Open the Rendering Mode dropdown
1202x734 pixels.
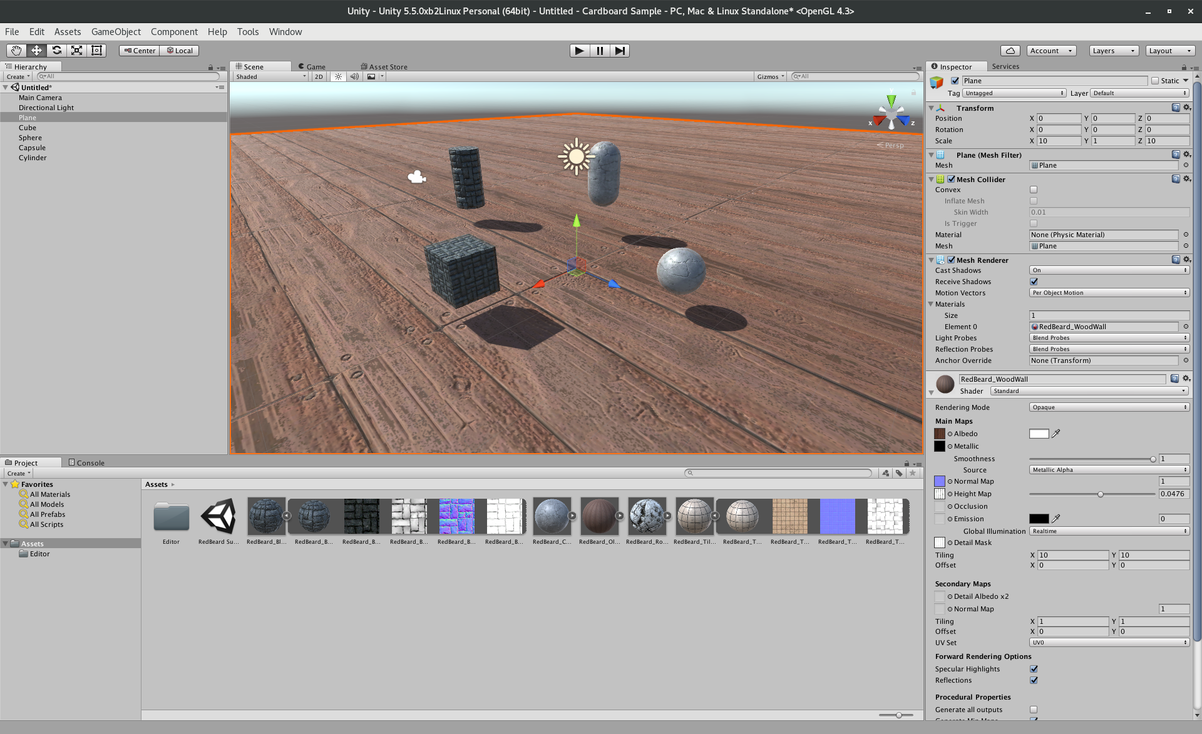(x=1109, y=407)
